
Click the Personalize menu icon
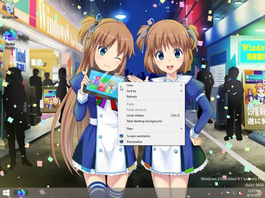tap(121, 142)
